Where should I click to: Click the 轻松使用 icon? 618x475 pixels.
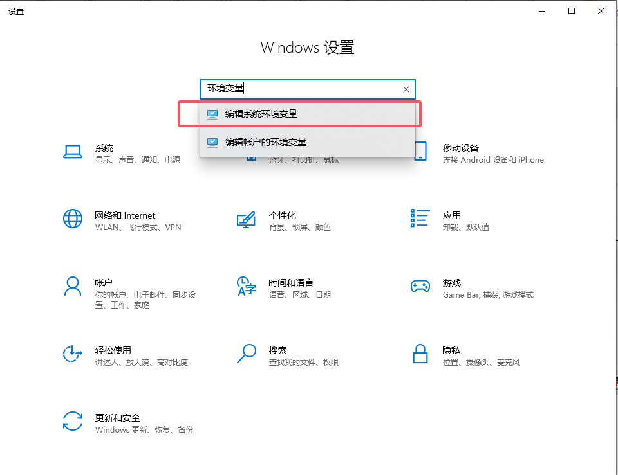click(73, 354)
